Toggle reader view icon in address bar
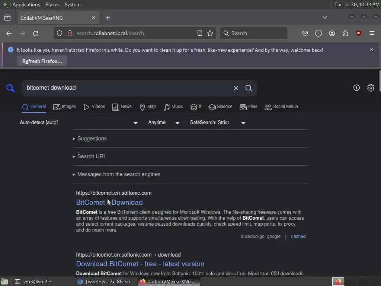 pos(200,33)
